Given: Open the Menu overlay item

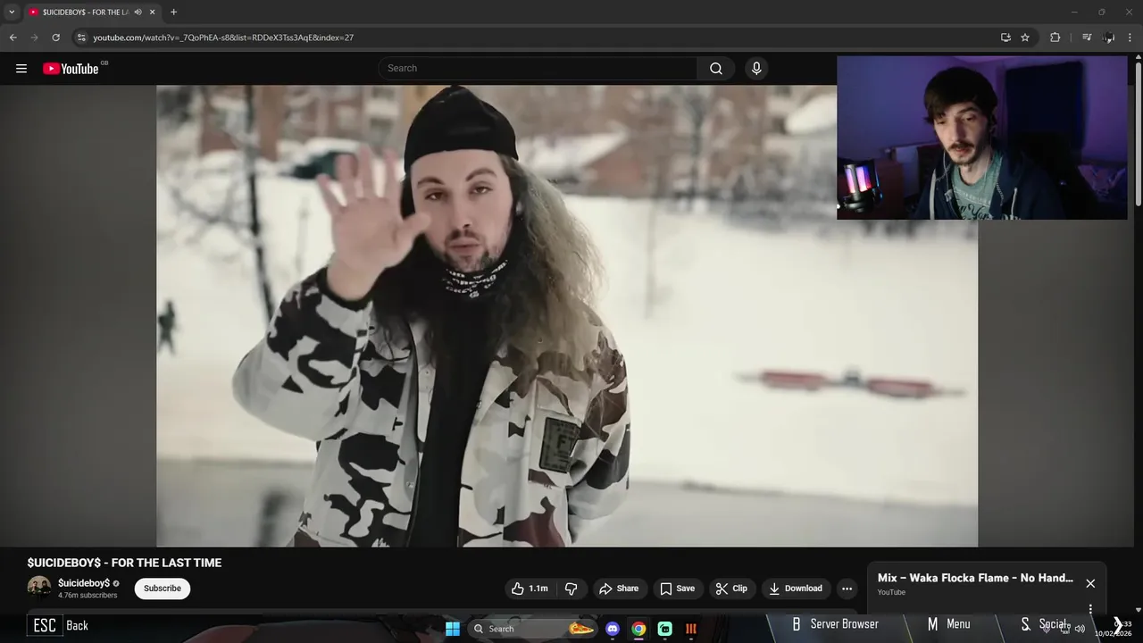Looking at the screenshot, I should coord(948,624).
